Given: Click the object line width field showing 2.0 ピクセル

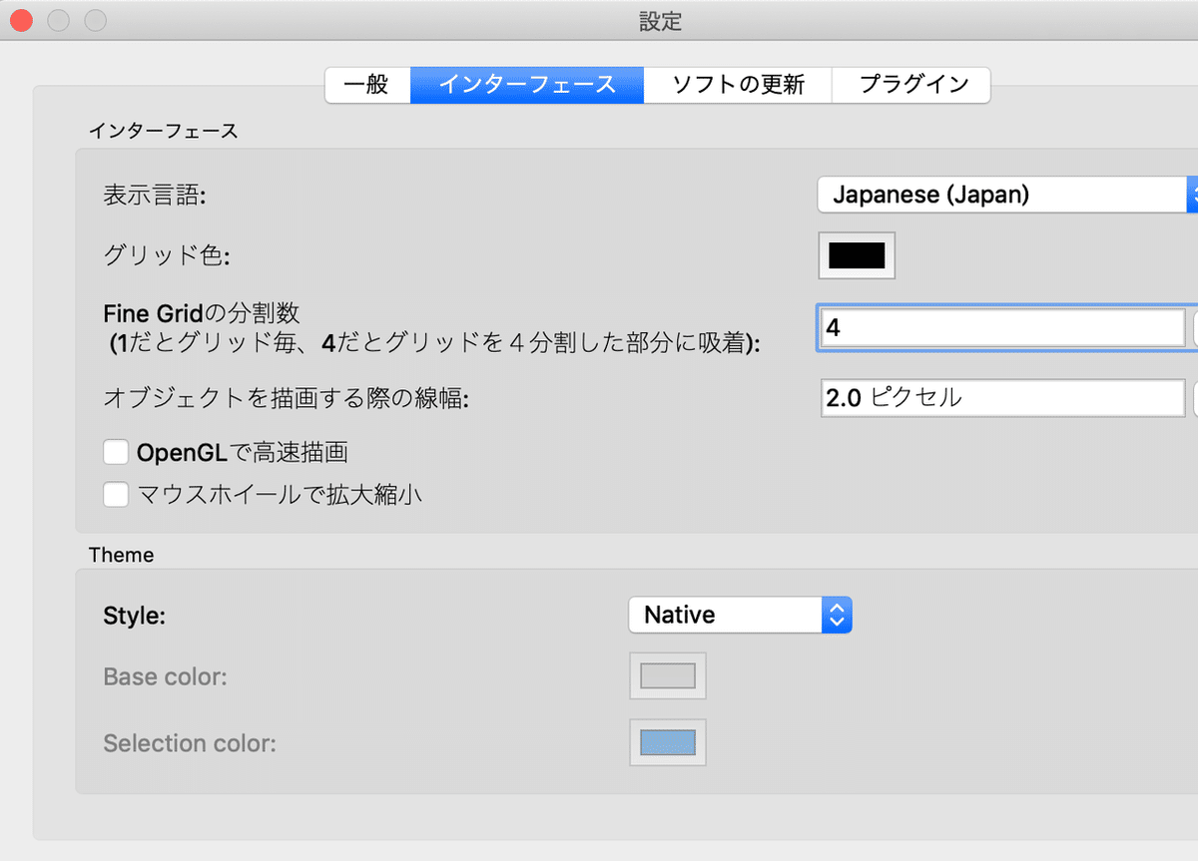Looking at the screenshot, I should (x=998, y=397).
